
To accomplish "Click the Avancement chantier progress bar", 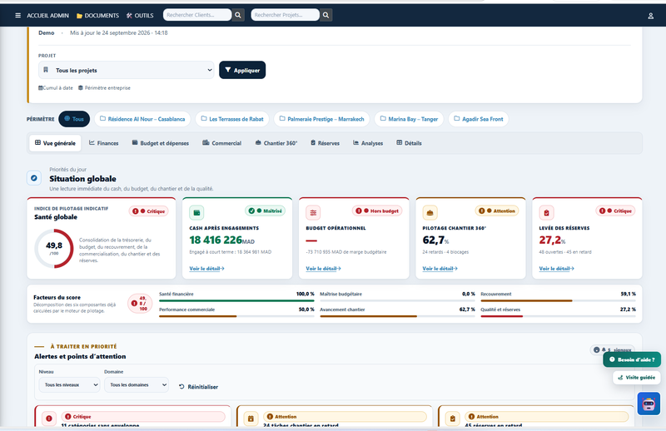I will click(x=397, y=316).
